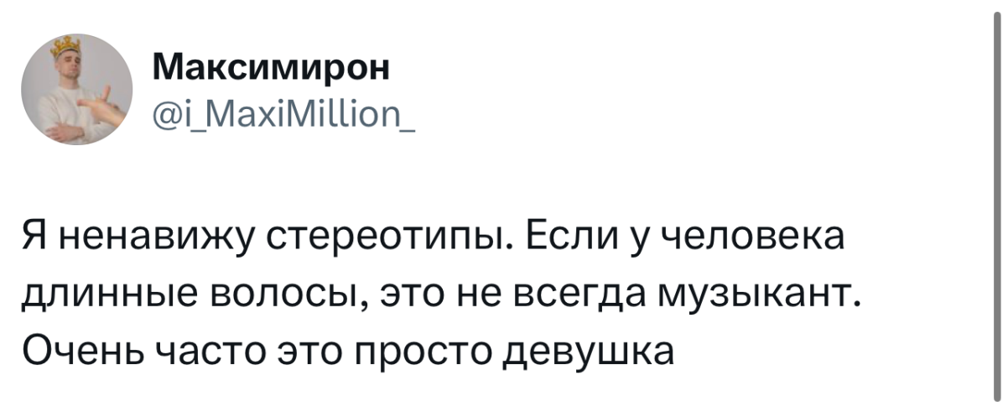Click the word "длинные" in the tweet

[x=113, y=295]
